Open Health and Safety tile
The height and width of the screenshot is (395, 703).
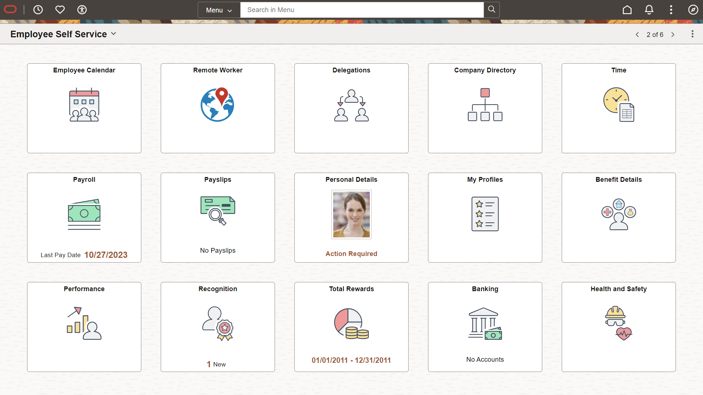click(x=618, y=327)
